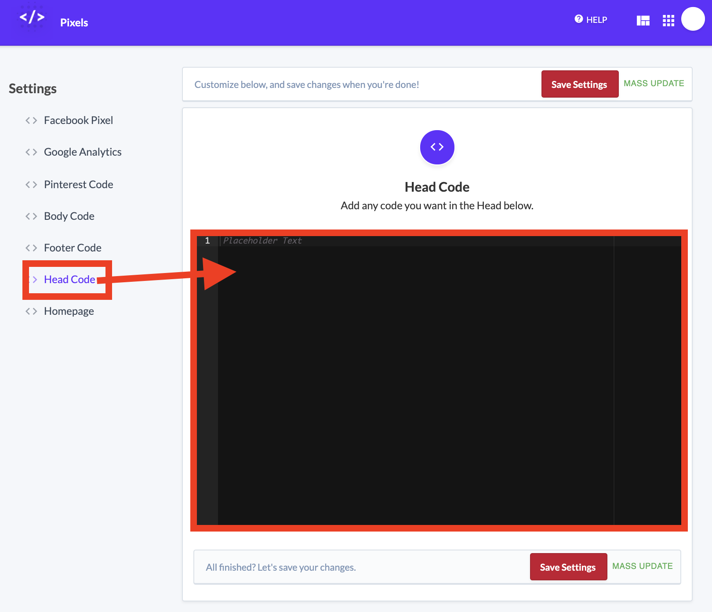Open Homepage settings
This screenshot has width=712, height=612.
[69, 311]
